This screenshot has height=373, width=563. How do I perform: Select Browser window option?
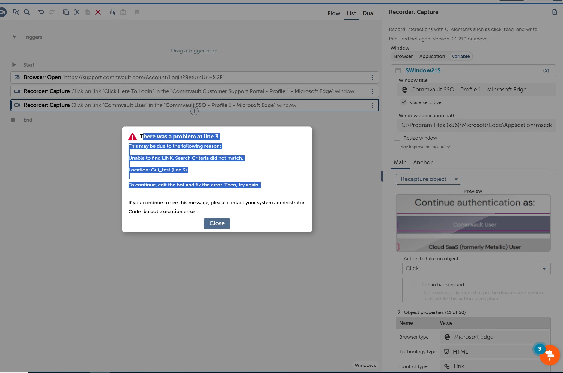click(403, 56)
